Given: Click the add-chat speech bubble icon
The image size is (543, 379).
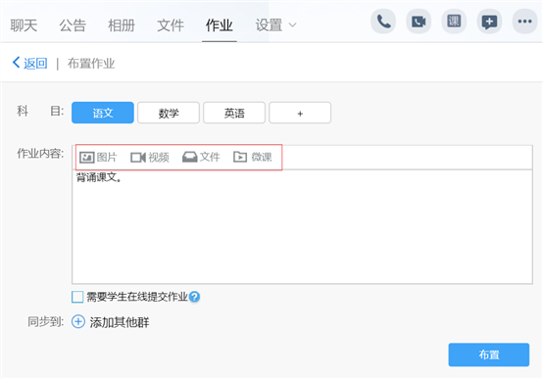Looking at the screenshot, I should pyautogui.click(x=489, y=22).
